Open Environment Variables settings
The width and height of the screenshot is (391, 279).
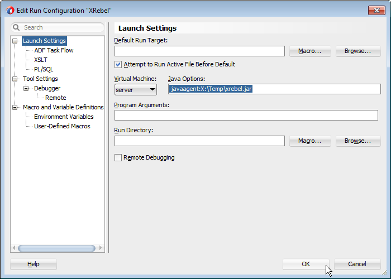pyautogui.click(x=64, y=117)
